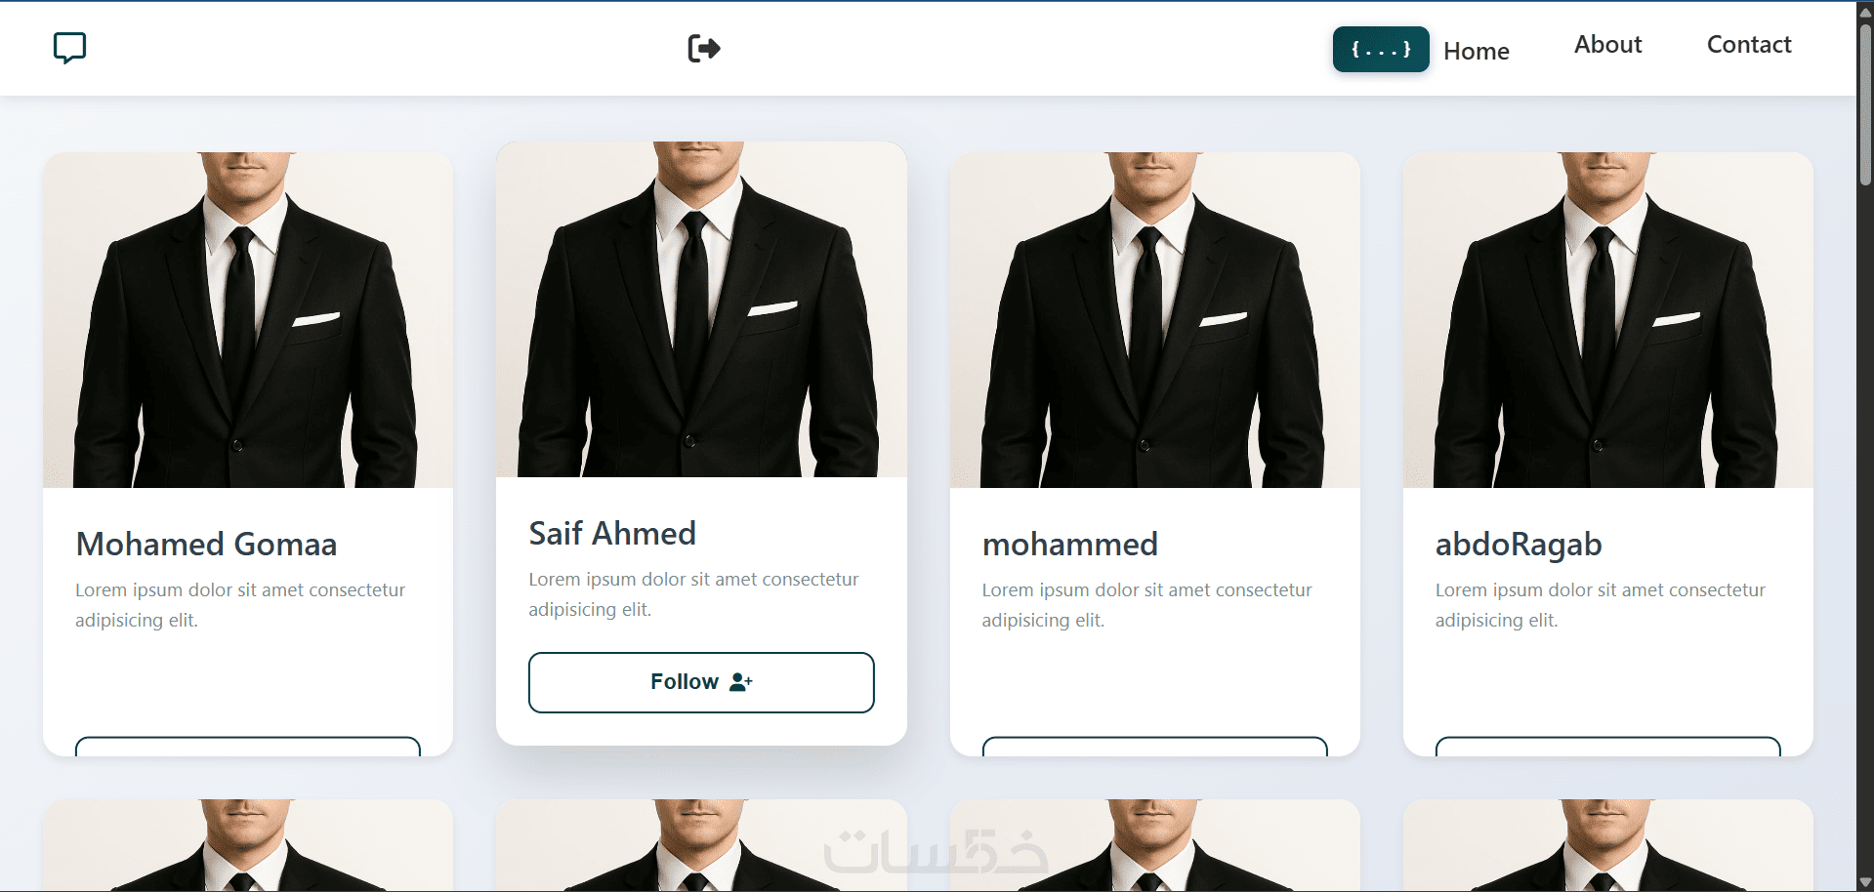Image resolution: width=1874 pixels, height=892 pixels.
Task: Click the partially visible button under mohammed card
Action: tap(1154, 747)
